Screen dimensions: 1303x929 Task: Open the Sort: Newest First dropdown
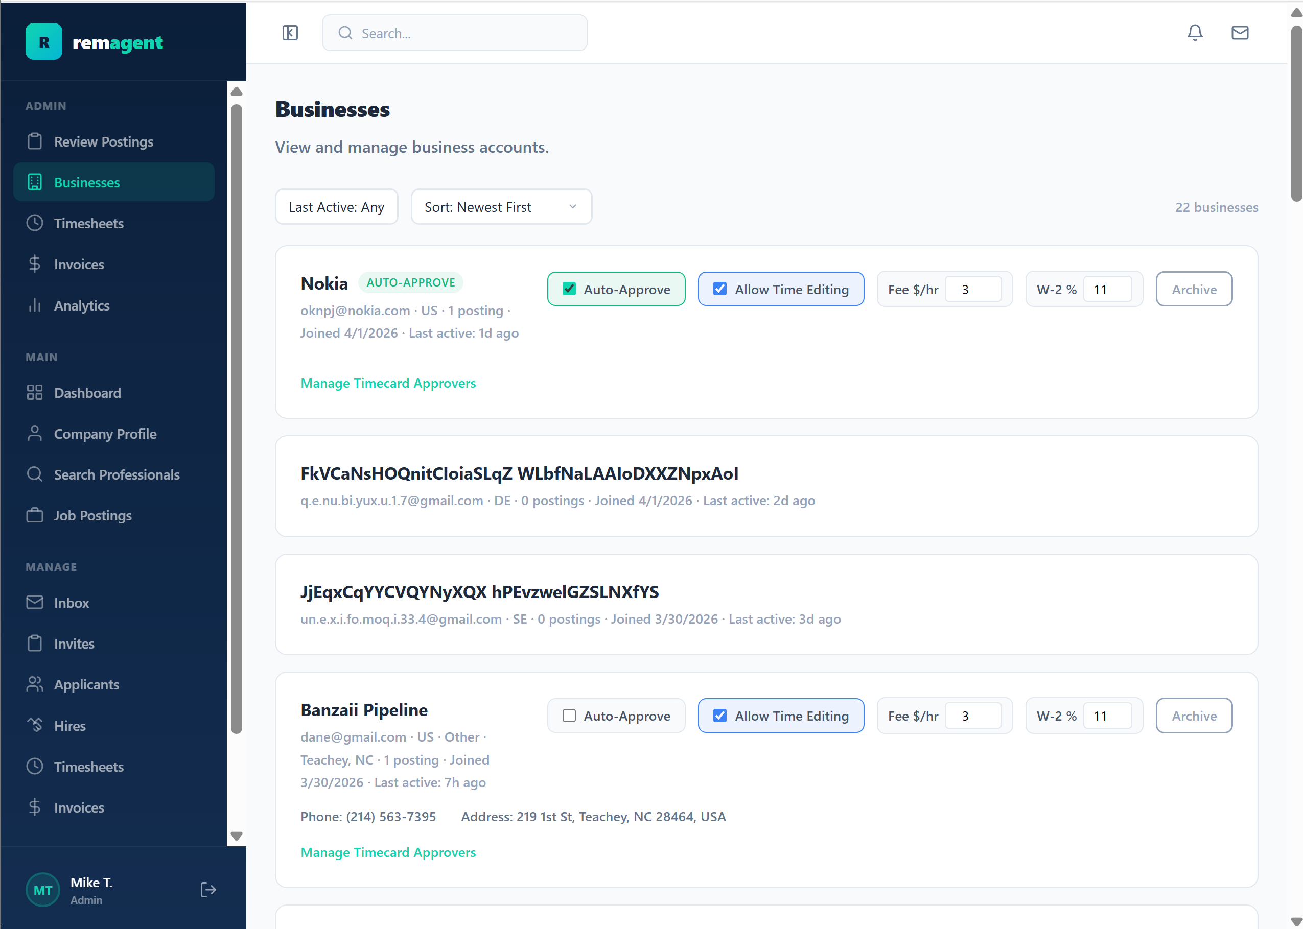(501, 206)
